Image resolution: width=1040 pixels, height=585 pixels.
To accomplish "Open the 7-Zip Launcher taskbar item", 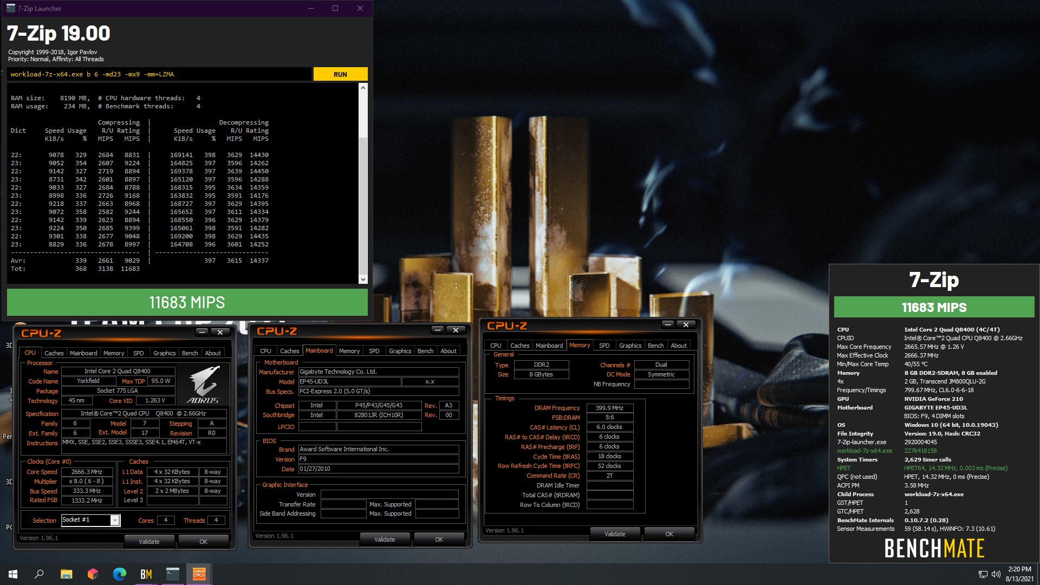I will click(172, 574).
